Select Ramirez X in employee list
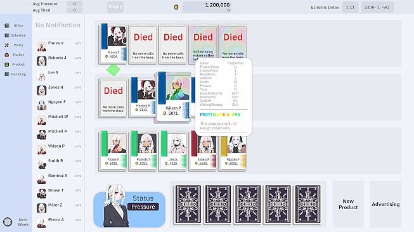The image size is (414, 232). [59, 179]
